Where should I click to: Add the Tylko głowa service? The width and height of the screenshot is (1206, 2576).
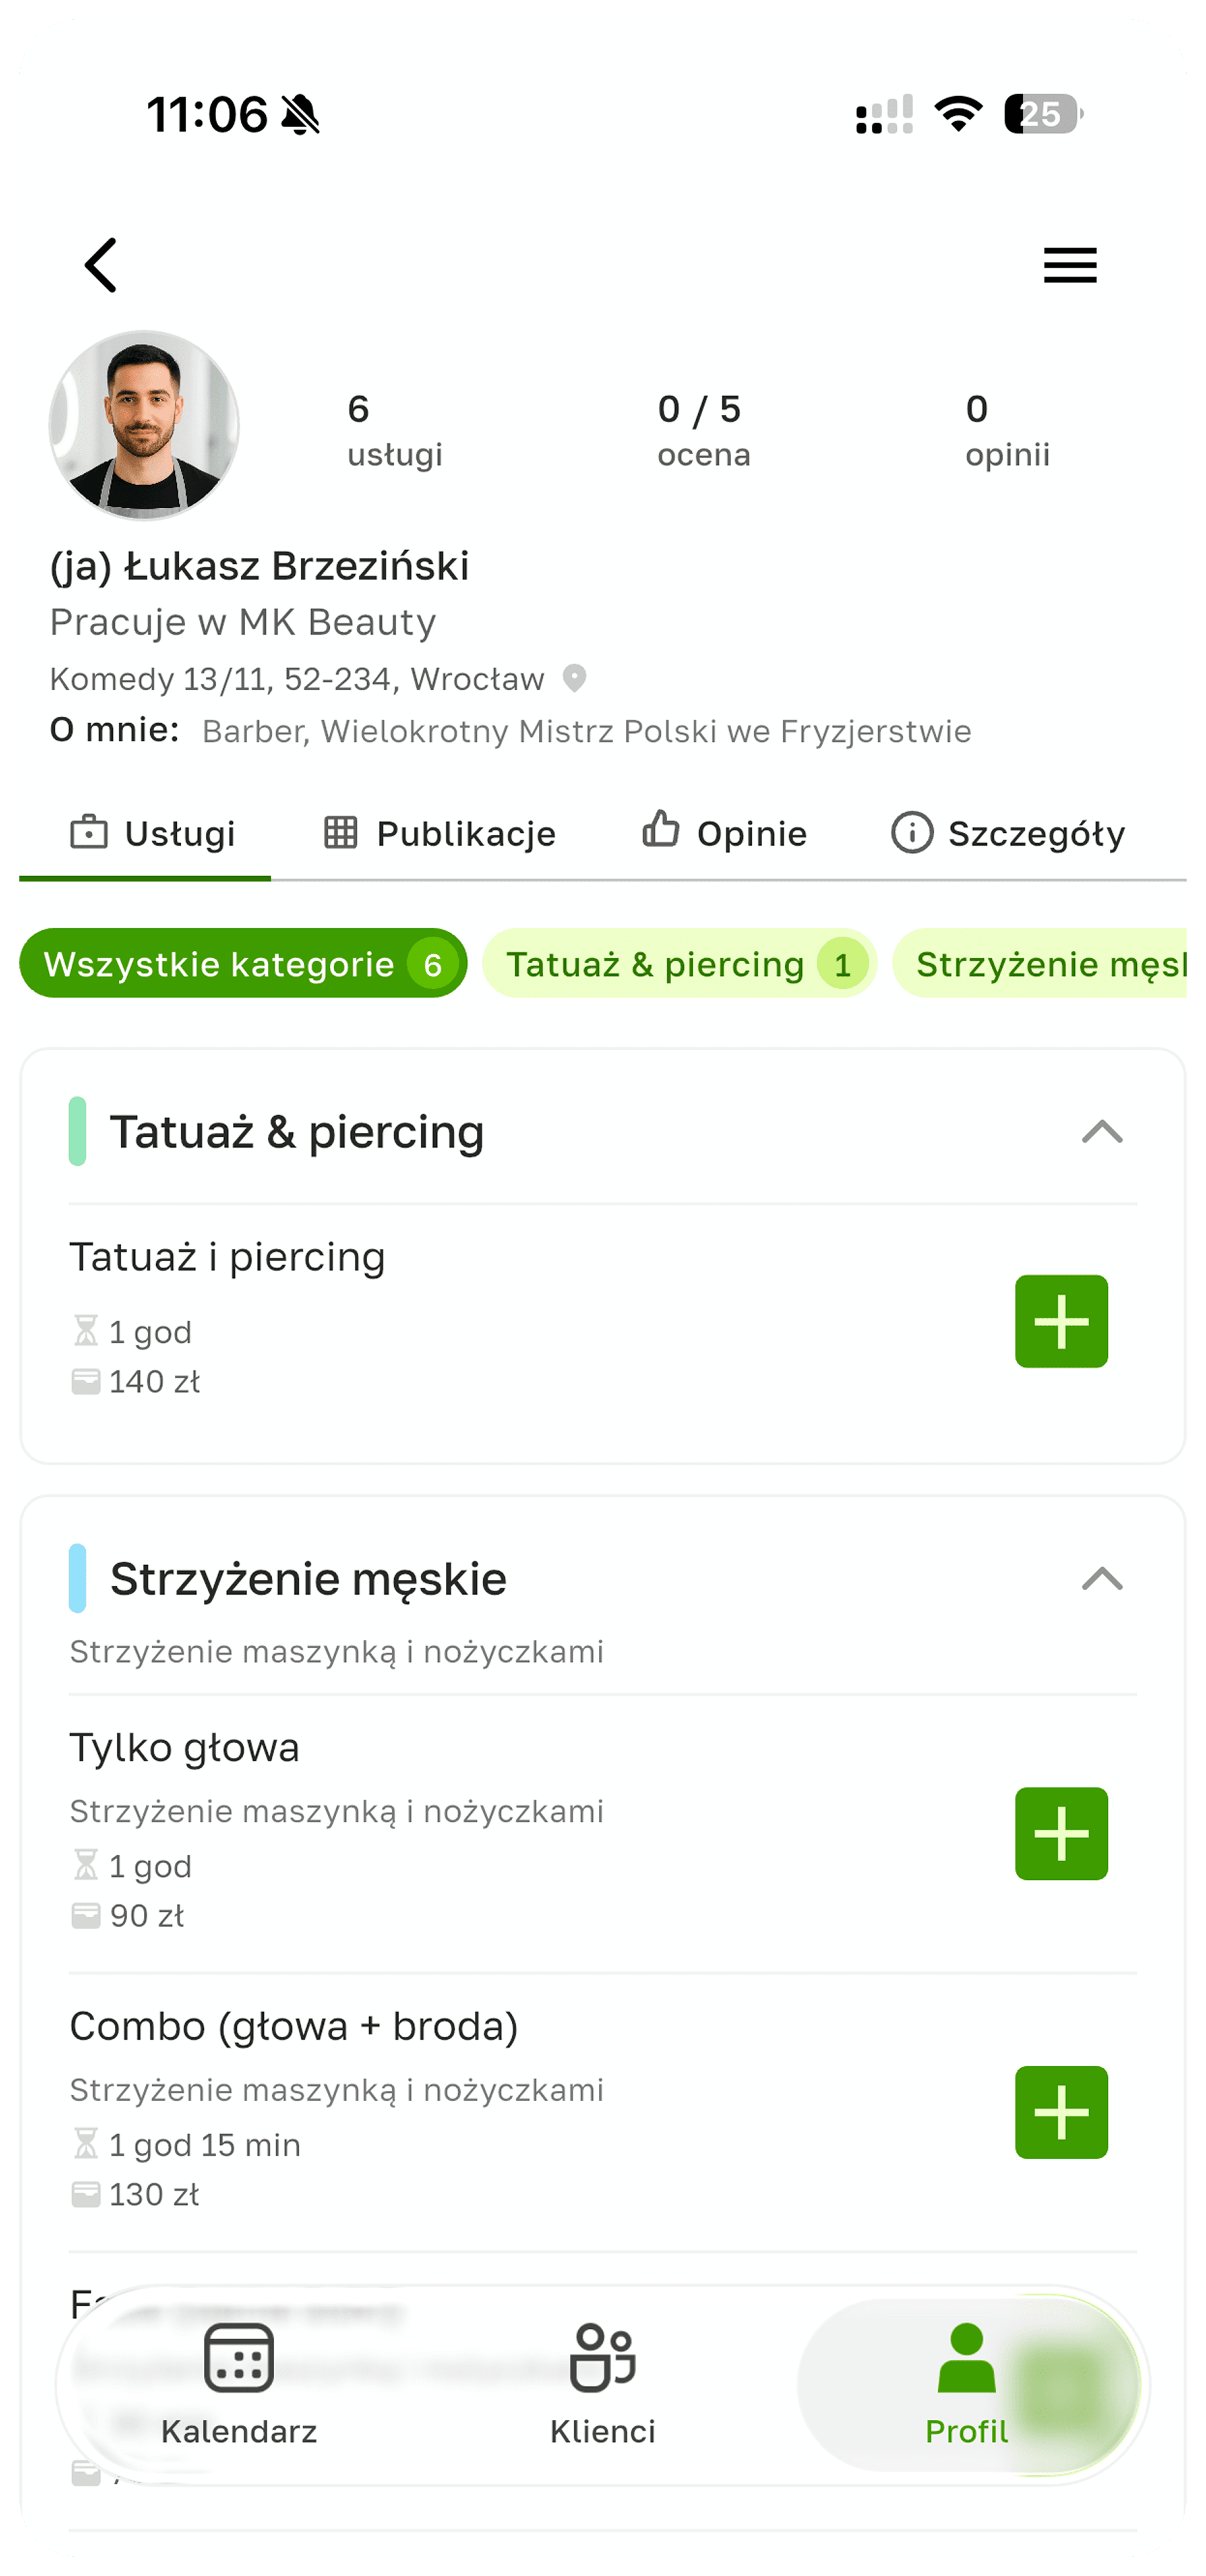point(1060,1833)
